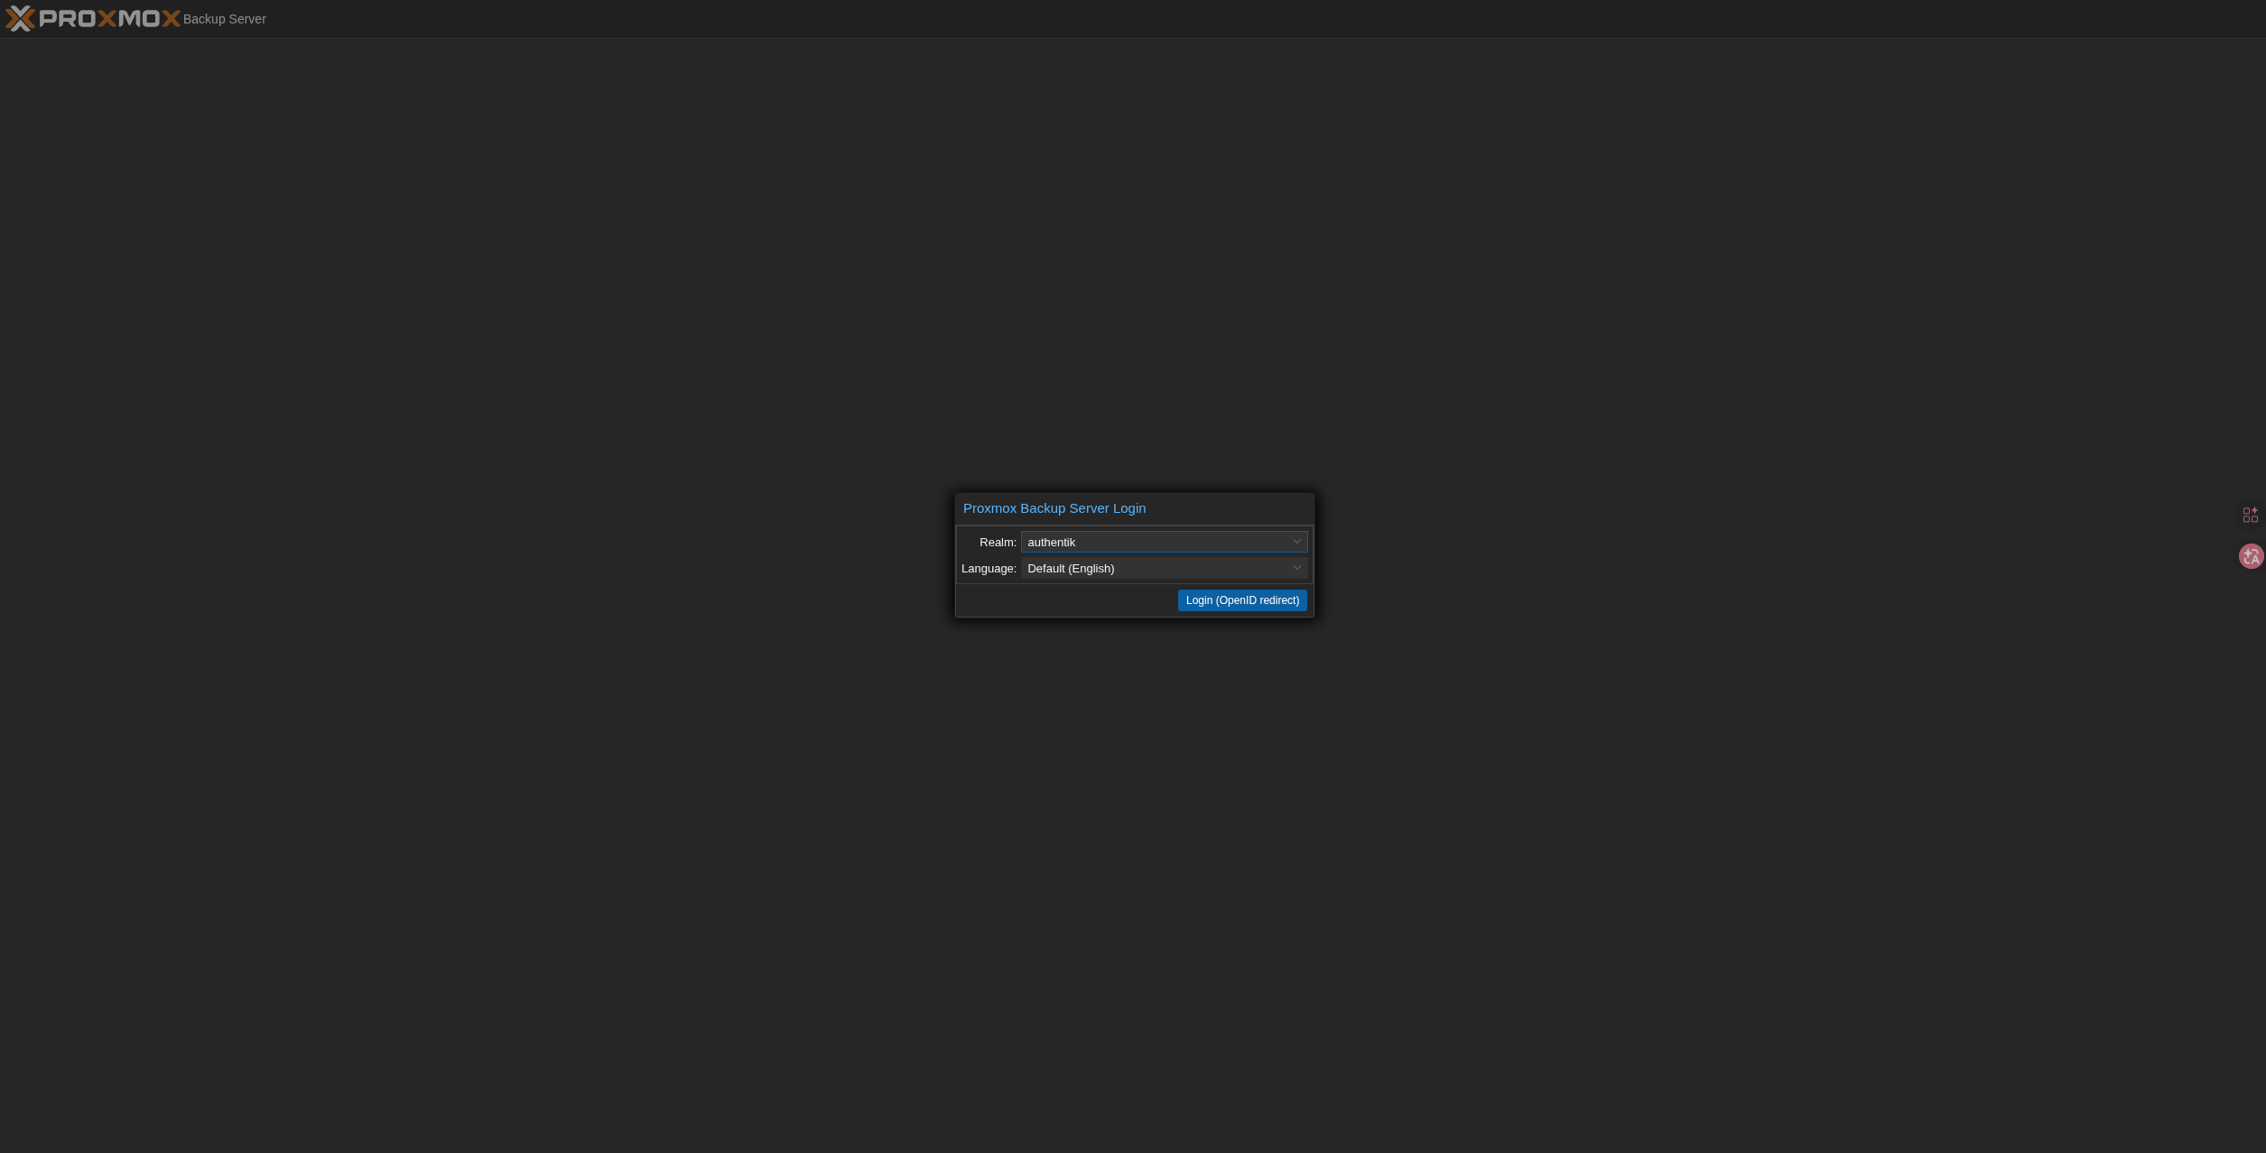
Task: Click the round pink AI translate icon
Action: click(2251, 556)
